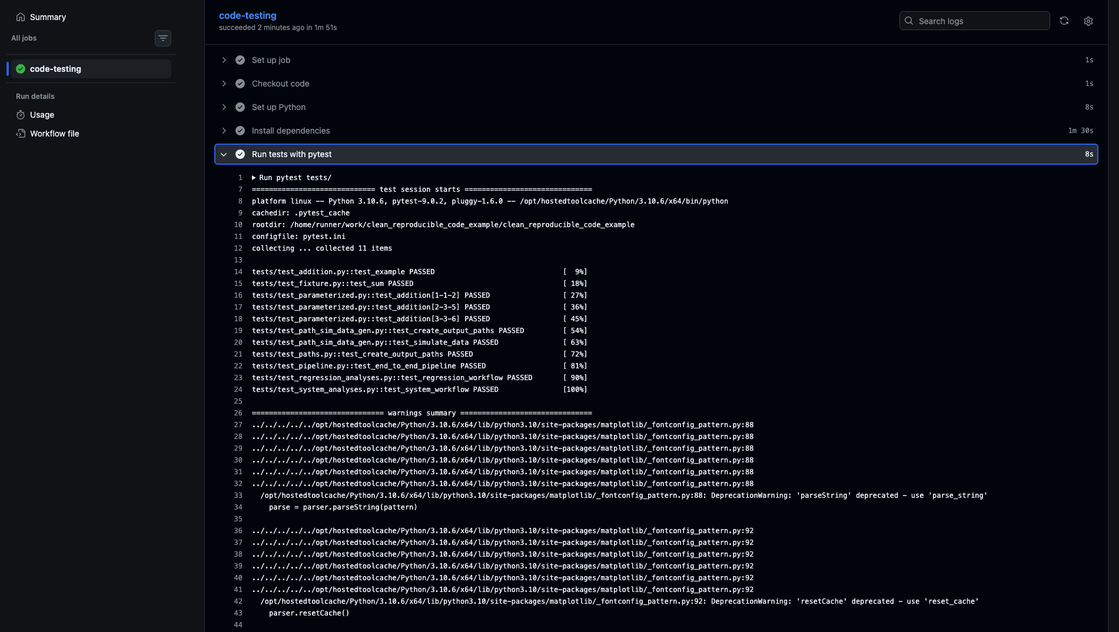Click check status icon for Checkout code
1119x632 pixels.
click(240, 84)
